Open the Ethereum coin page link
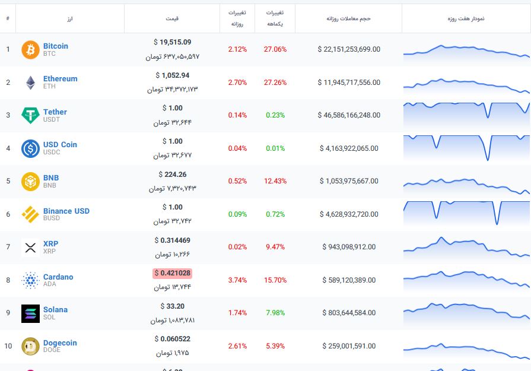Viewport: 531px width, 371px height. point(61,78)
